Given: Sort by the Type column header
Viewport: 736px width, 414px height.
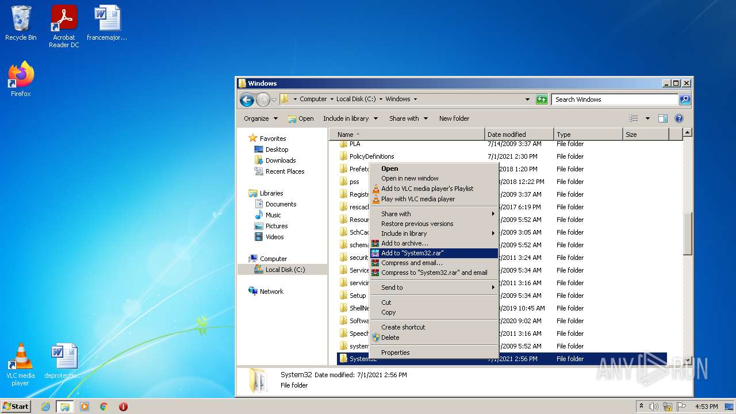Looking at the screenshot, I should pyautogui.click(x=588, y=135).
